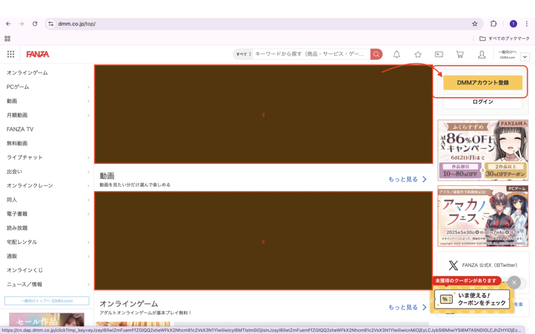The image size is (535, 334).
Task: Open the セール作品 sidebar banner
Action: [x=46, y=320]
